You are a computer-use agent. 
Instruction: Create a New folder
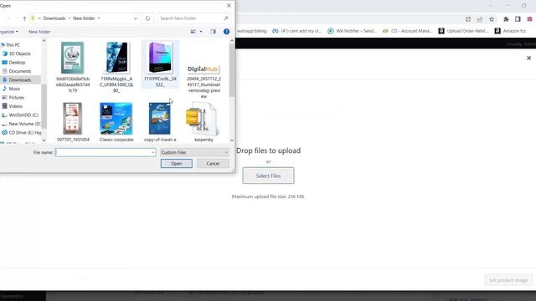(x=39, y=32)
